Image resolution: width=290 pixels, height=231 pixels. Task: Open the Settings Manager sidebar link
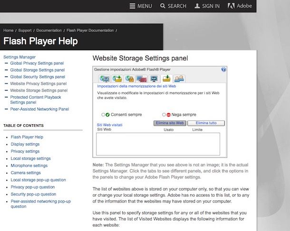pos(19,57)
